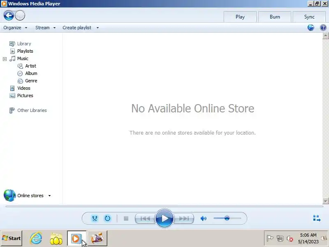Image resolution: width=329 pixels, height=247 pixels.
Task: Click the Playlists icon in the sidebar
Action: click(x=12, y=51)
